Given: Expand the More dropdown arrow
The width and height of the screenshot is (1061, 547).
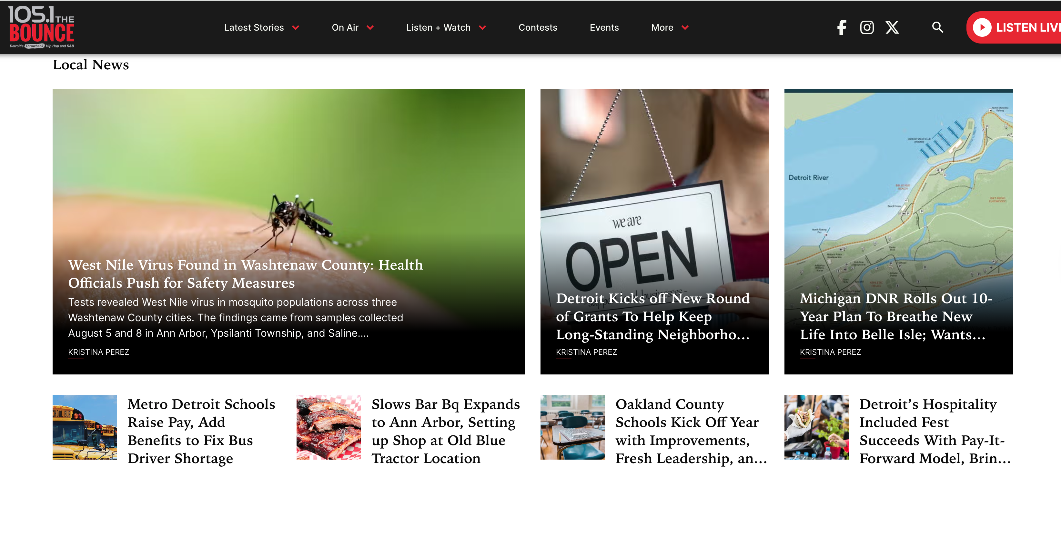Looking at the screenshot, I should point(685,28).
